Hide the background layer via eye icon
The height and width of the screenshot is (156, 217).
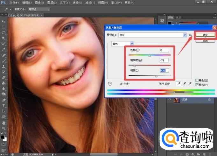click(169, 100)
